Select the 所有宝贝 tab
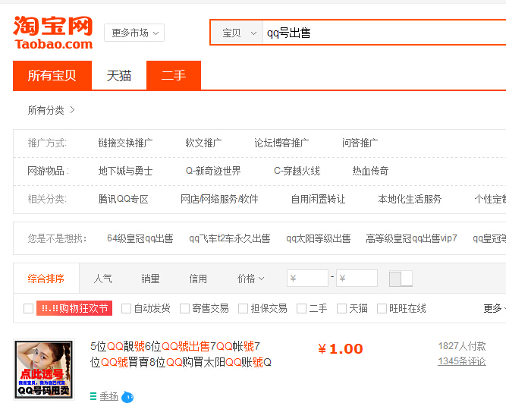This screenshot has height=403, width=506. point(52,76)
